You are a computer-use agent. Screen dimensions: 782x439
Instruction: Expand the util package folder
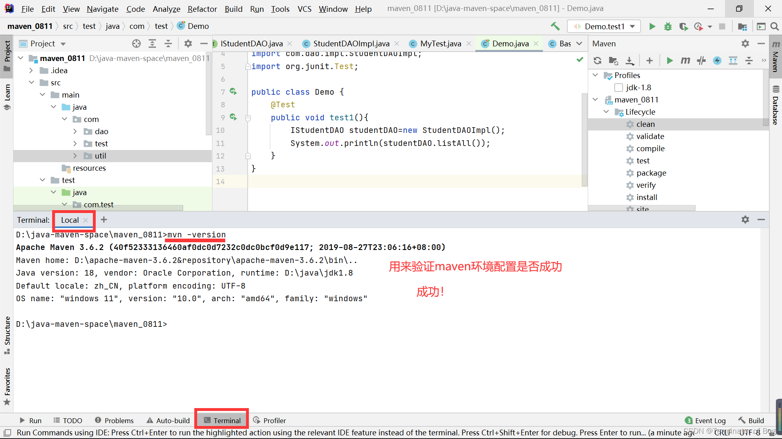(75, 156)
